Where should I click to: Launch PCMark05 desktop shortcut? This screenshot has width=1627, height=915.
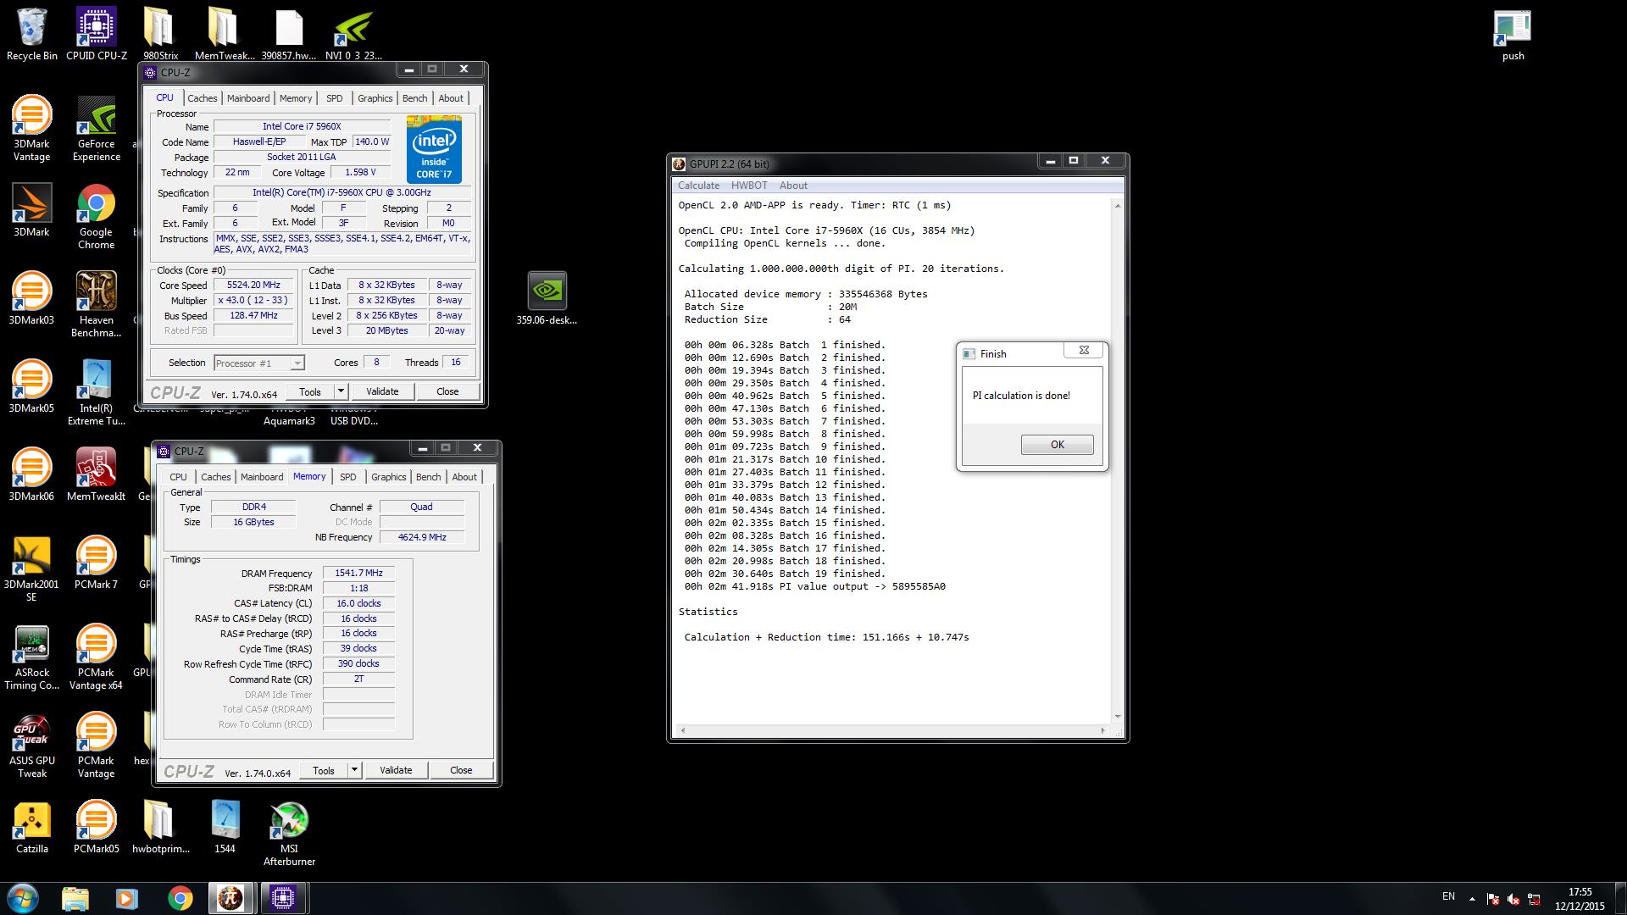[97, 827]
